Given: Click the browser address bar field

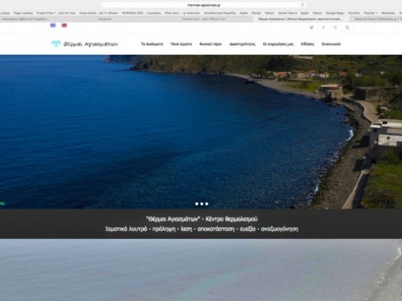Looking at the screenshot, I should [203, 5].
